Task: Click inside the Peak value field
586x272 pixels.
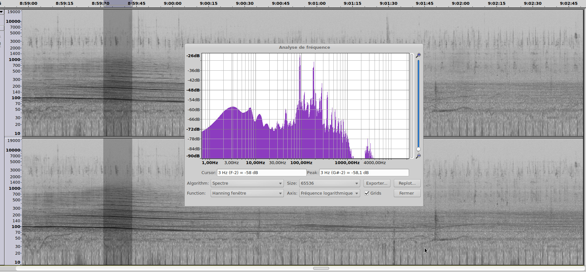Action: 364,172
